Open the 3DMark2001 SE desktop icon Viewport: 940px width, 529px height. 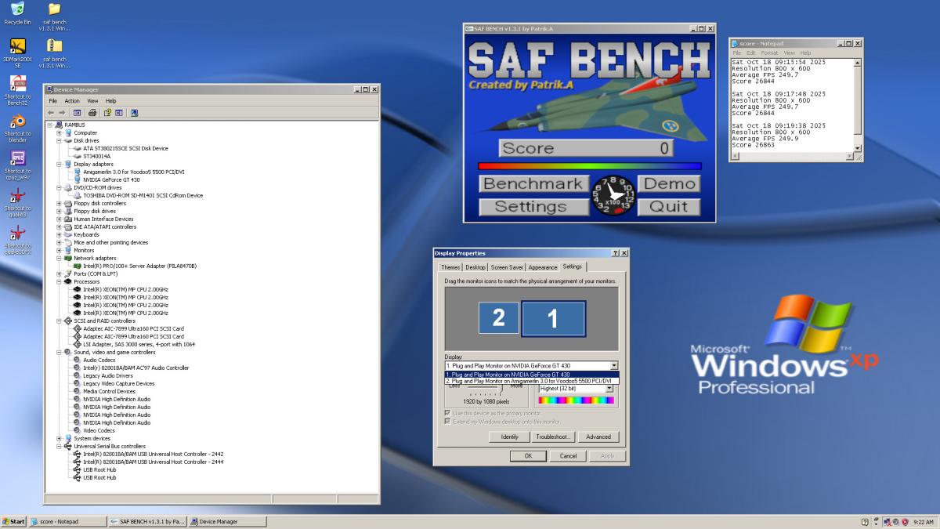click(x=17, y=47)
